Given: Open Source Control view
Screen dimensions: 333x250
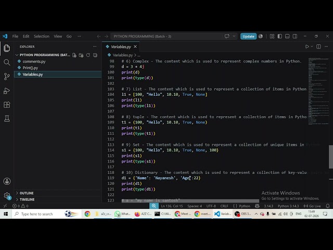Looking at the screenshot, I should pyautogui.click(x=7, y=77).
